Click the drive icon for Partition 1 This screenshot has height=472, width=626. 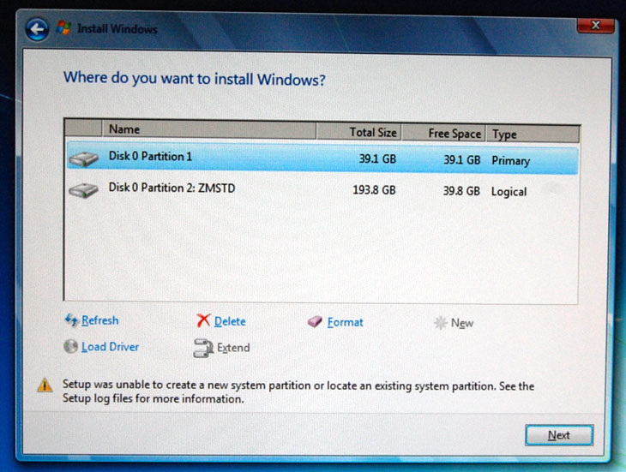(83, 158)
